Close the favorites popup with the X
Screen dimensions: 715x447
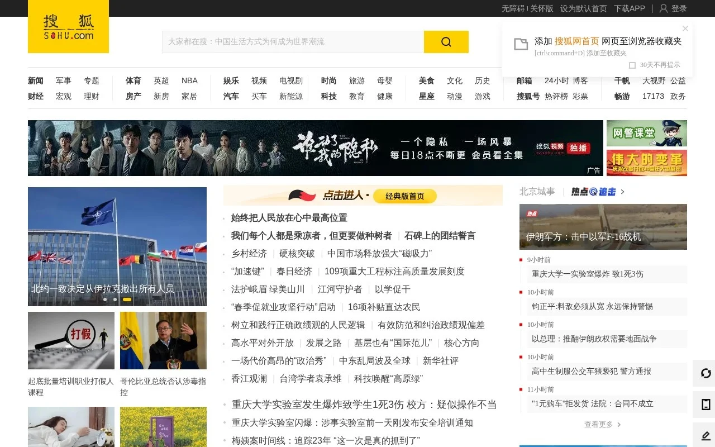point(685,28)
